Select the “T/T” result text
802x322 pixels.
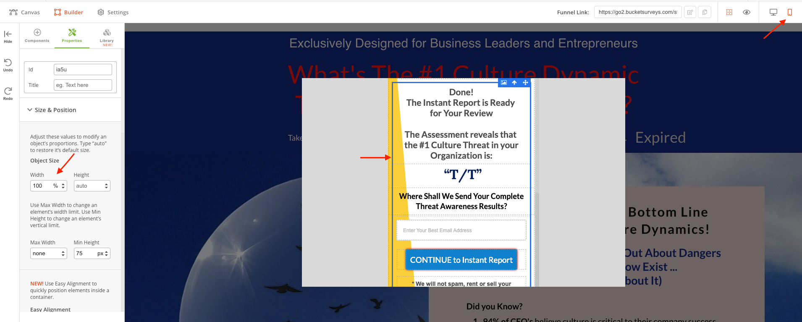click(463, 175)
